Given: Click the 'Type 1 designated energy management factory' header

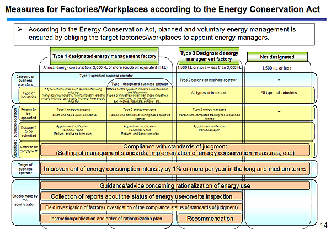Looking at the screenshot, I should (x=104, y=56).
